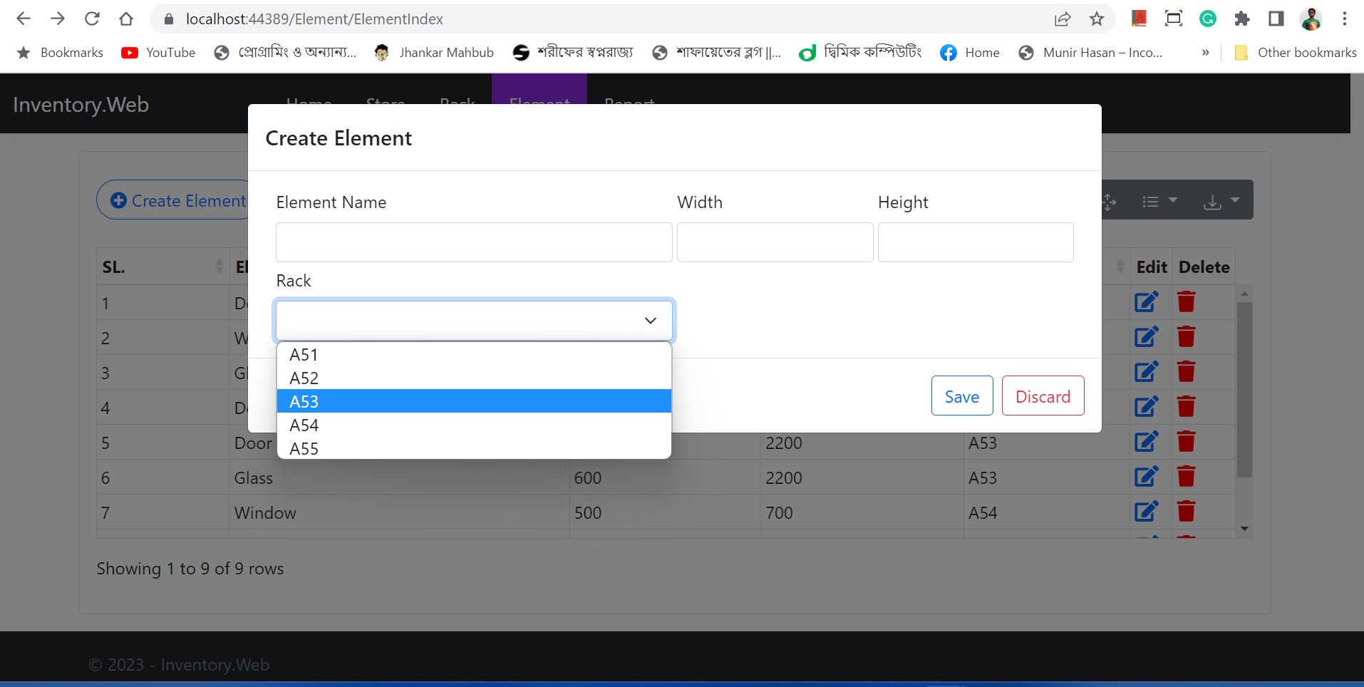The width and height of the screenshot is (1364, 687).
Task: Click the Discard button
Action: 1043,396
